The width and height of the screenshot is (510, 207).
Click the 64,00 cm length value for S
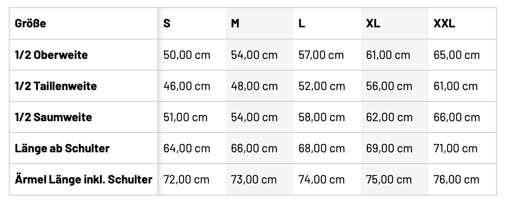pyautogui.click(x=187, y=148)
